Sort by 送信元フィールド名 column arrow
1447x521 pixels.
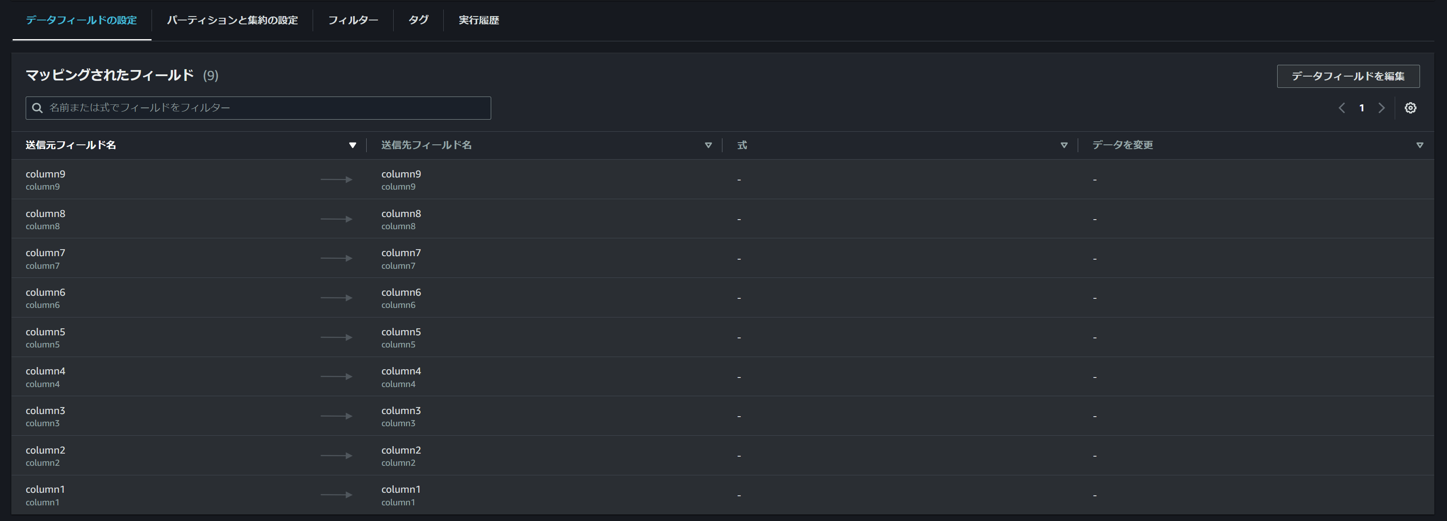click(352, 145)
